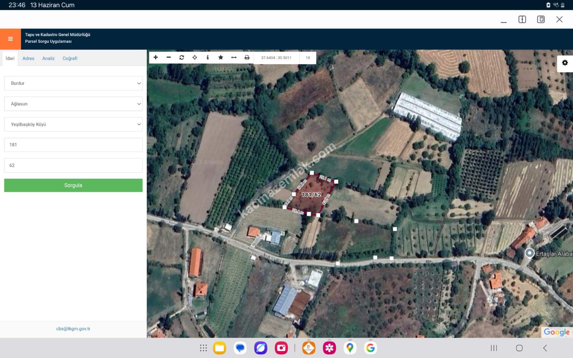The height and width of the screenshot is (358, 573).
Task: Switch to the Analiz tab
Action: coord(48,58)
